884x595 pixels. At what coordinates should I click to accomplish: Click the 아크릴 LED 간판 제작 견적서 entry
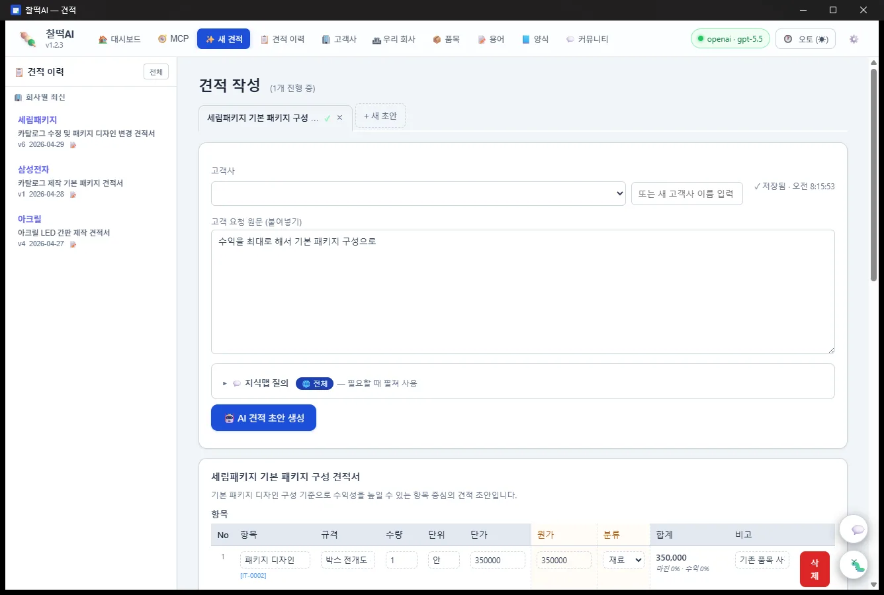tap(64, 232)
